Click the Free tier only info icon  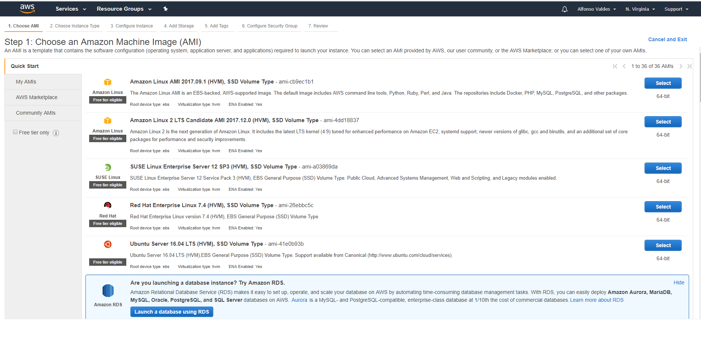coord(56,133)
